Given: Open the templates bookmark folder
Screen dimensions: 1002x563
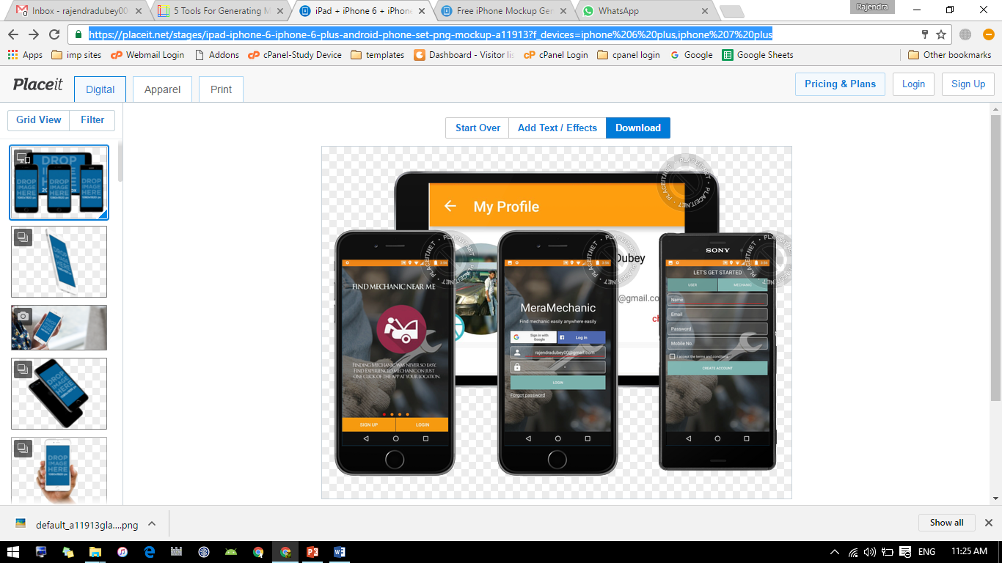Looking at the screenshot, I should coord(378,55).
